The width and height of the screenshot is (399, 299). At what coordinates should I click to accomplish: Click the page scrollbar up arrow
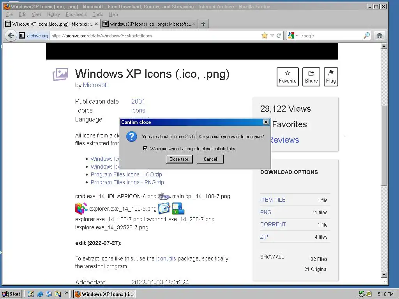(x=384, y=46)
